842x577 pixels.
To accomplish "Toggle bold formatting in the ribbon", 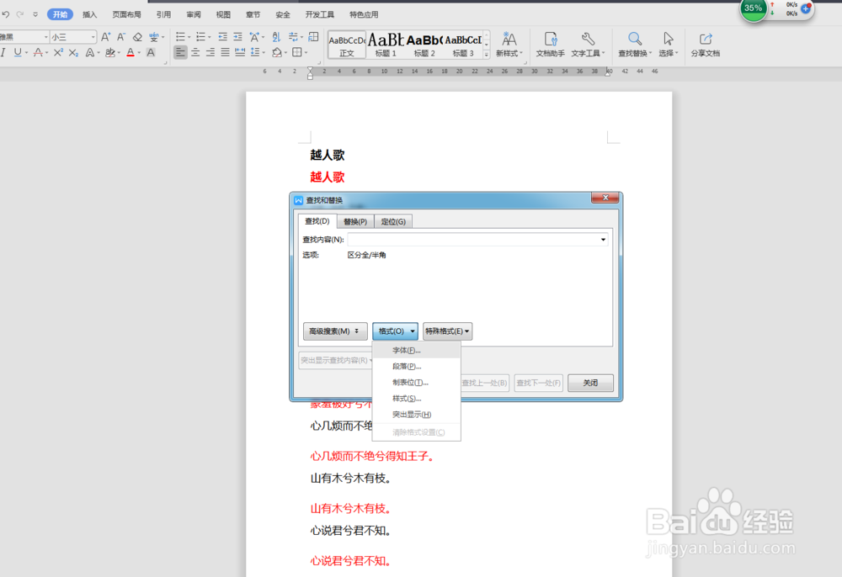I will pyautogui.click(x=2, y=53).
